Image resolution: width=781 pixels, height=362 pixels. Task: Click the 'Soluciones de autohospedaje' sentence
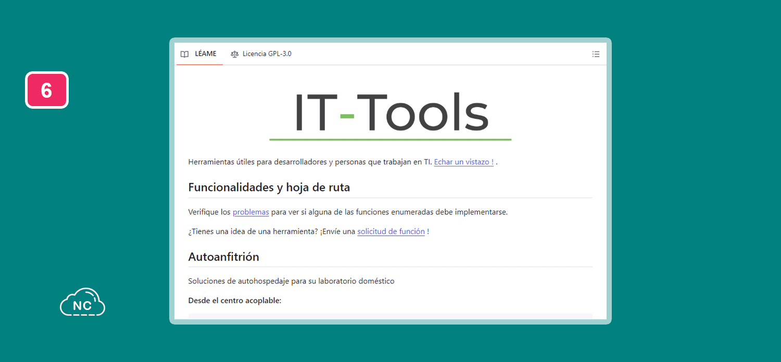coord(292,281)
